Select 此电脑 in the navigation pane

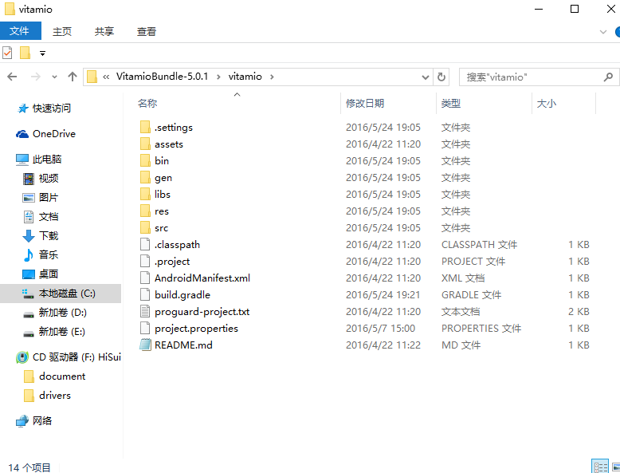[47, 159]
